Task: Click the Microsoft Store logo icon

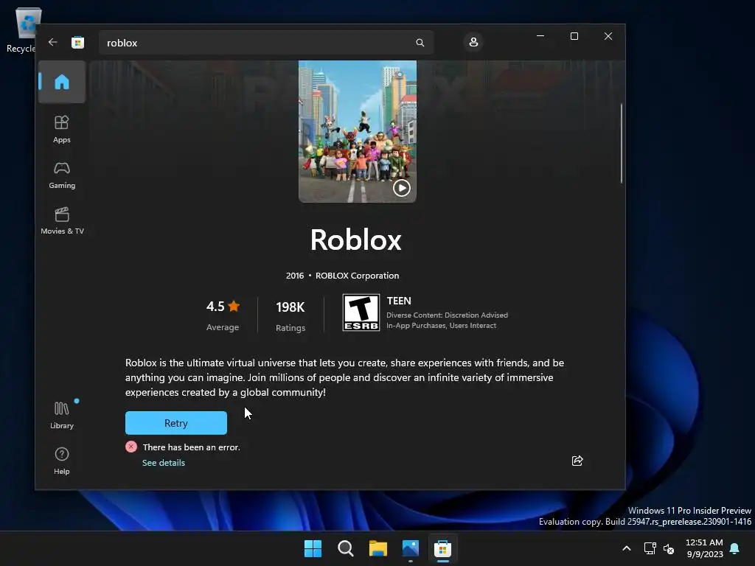Action: (x=77, y=42)
